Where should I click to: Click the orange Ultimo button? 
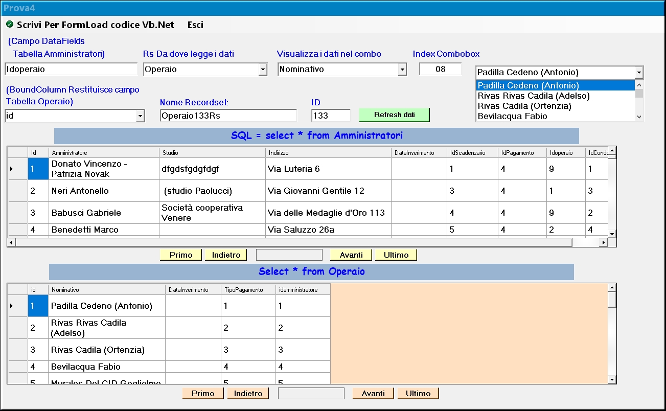pos(418,393)
